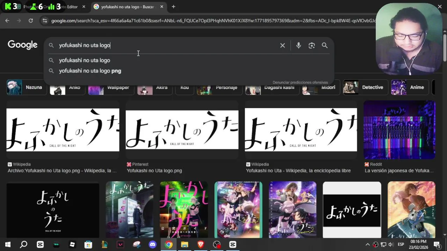The image size is (447, 251).
Task: Open volume control in system tray
Action: point(391,244)
